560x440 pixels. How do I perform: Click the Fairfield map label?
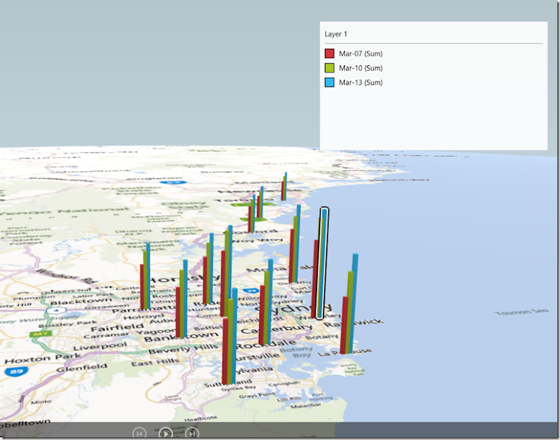(x=115, y=326)
